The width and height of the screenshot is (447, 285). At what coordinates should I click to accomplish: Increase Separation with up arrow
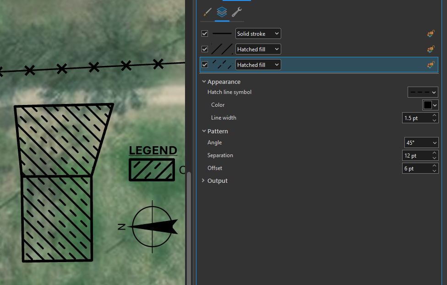click(435, 153)
